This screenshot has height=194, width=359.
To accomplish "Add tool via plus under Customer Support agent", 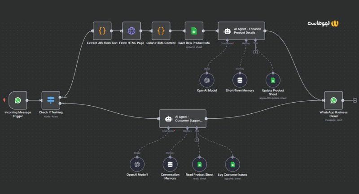I will point(197,140).
